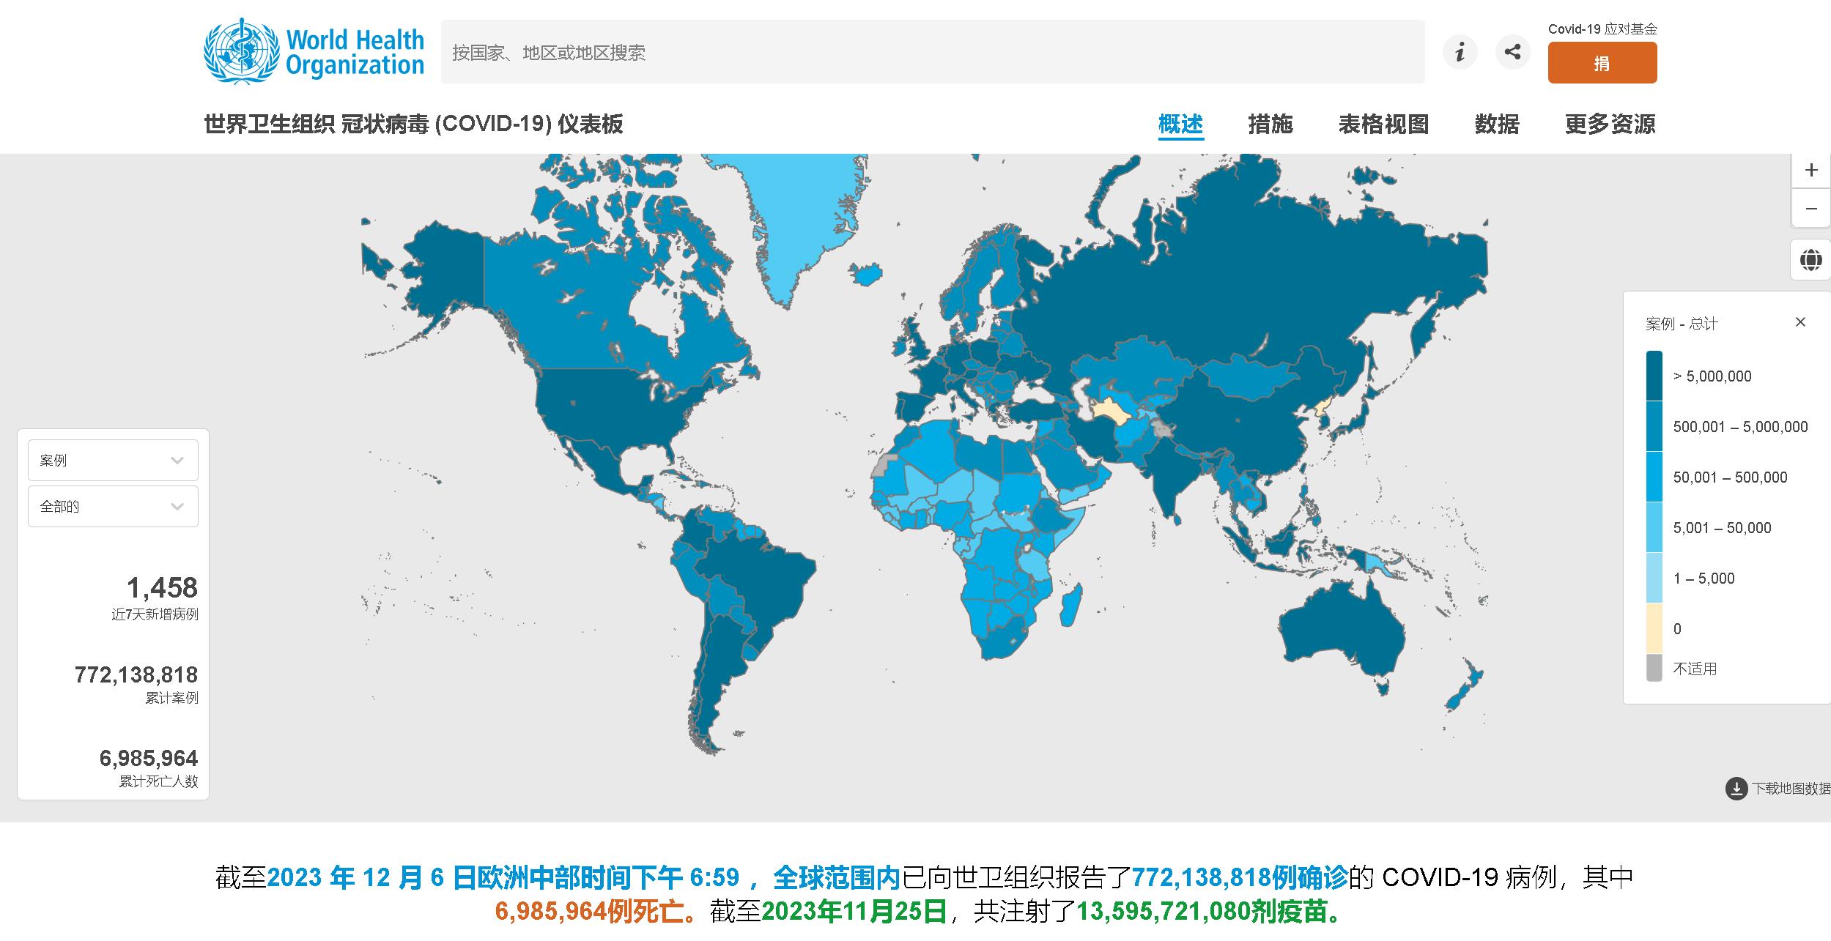The height and width of the screenshot is (941, 1831).
Task: Open the 表格视图 tab
Action: pos(1383,124)
